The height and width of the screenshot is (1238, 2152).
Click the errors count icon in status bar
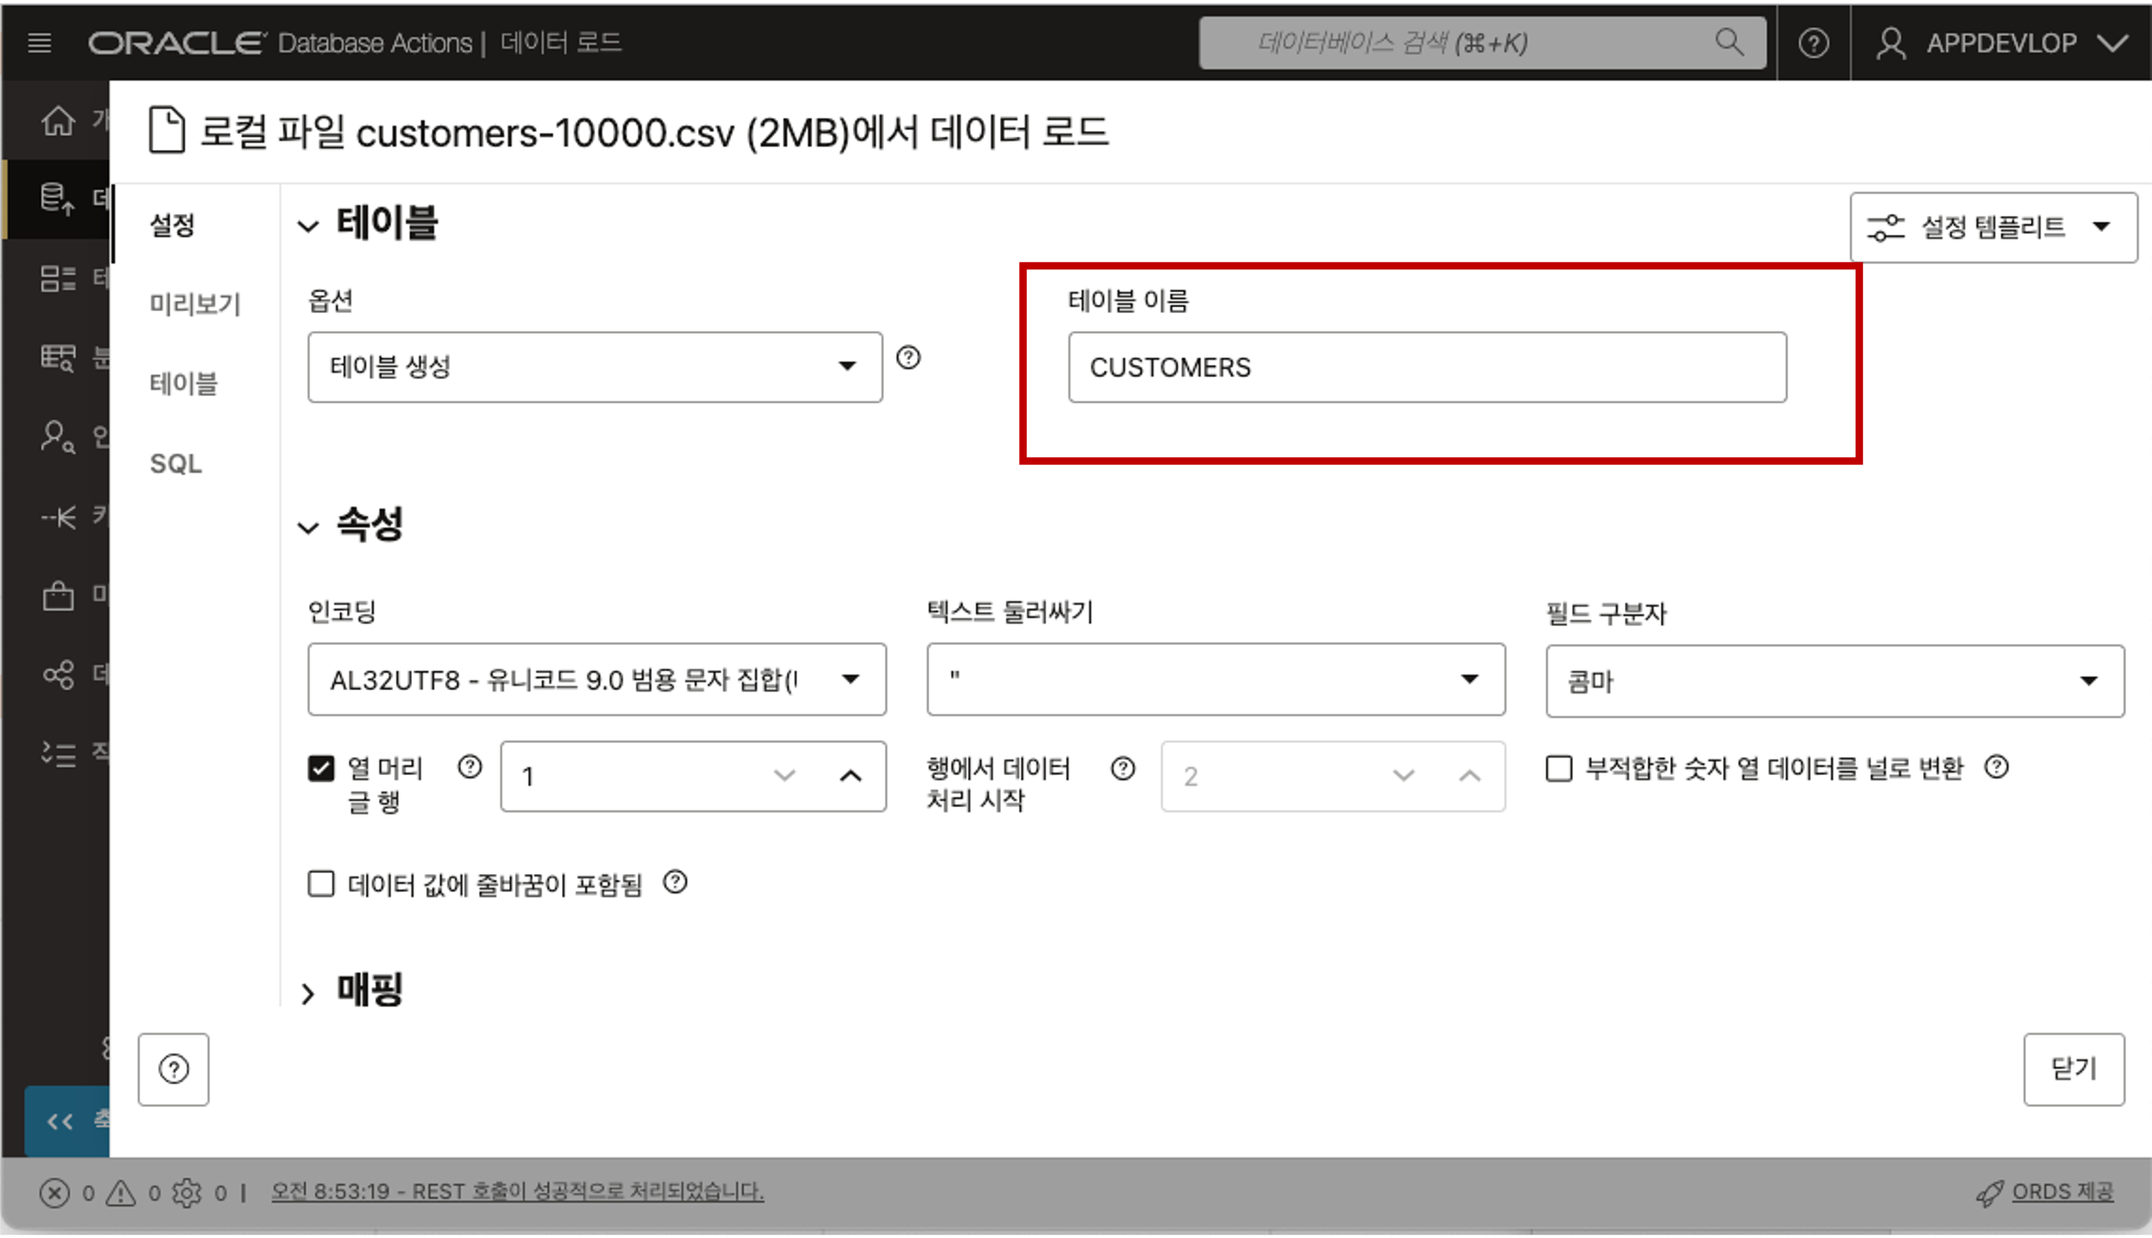(x=54, y=1193)
